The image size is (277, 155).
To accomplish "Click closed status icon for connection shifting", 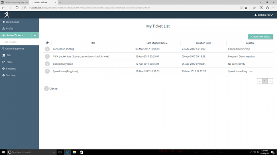I will (47, 49).
